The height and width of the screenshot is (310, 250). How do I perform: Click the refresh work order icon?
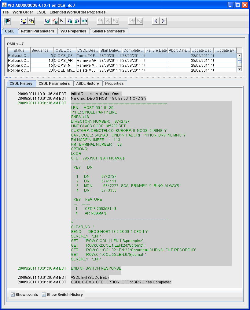point(24,21)
